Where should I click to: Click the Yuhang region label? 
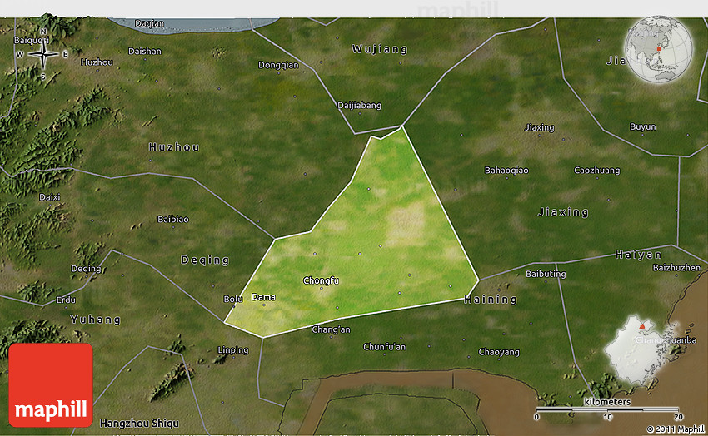[95, 320]
